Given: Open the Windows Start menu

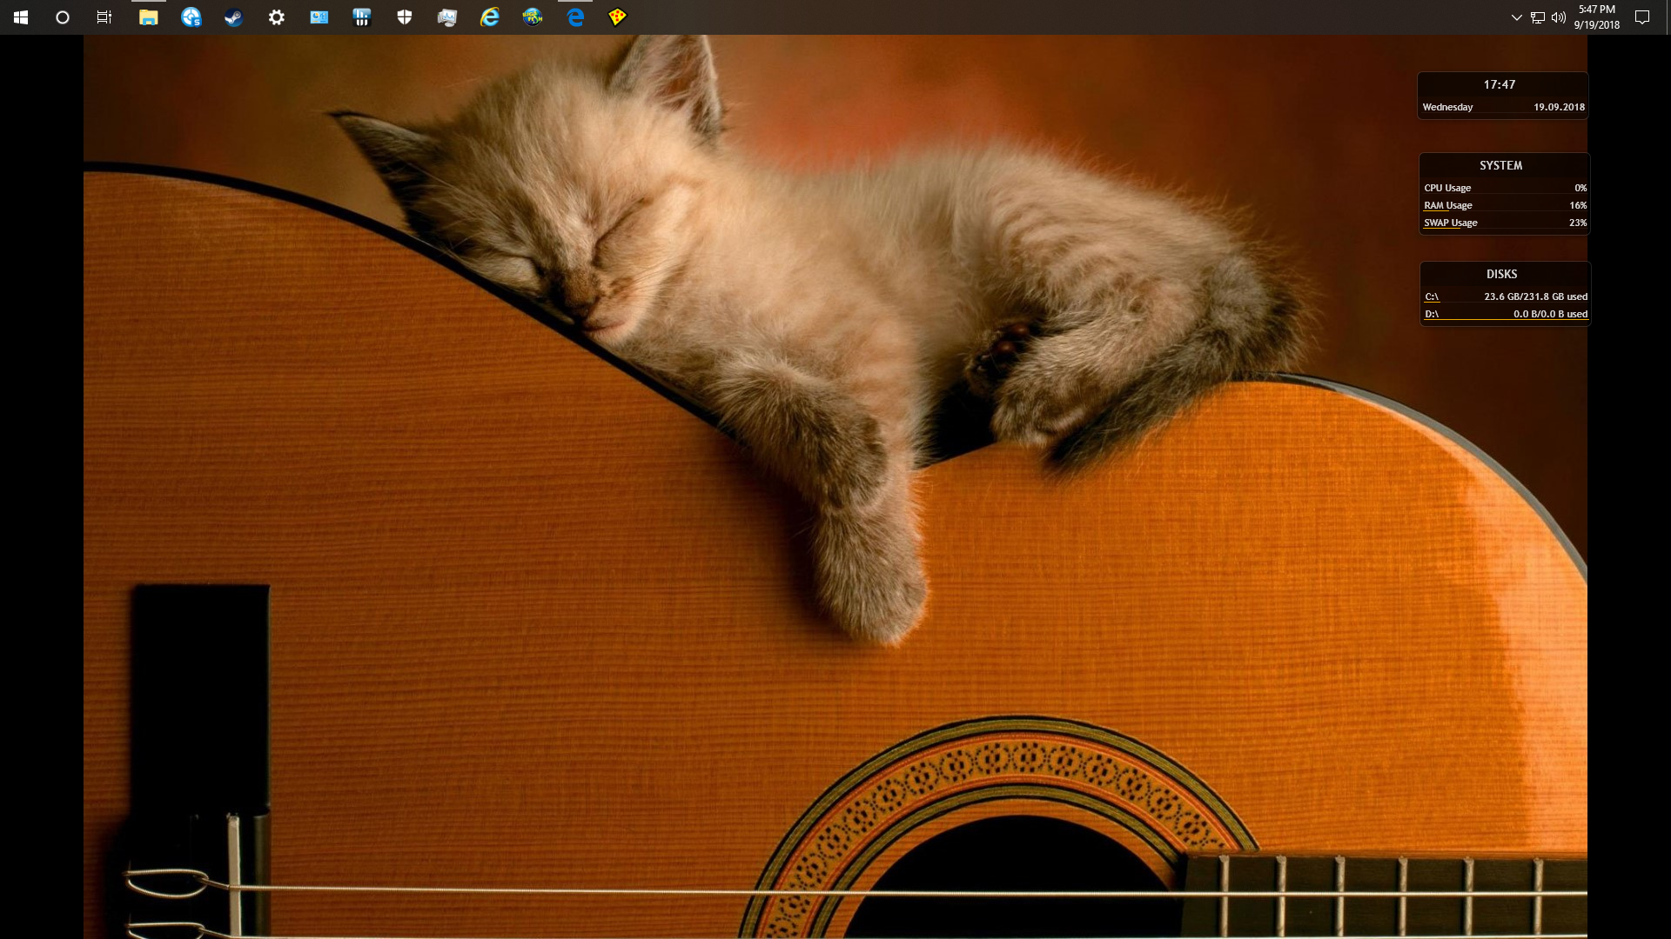Looking at the screenshot, I should (x=21, y=17).
